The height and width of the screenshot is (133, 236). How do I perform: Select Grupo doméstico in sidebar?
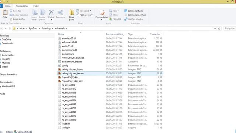pos(8,74)
